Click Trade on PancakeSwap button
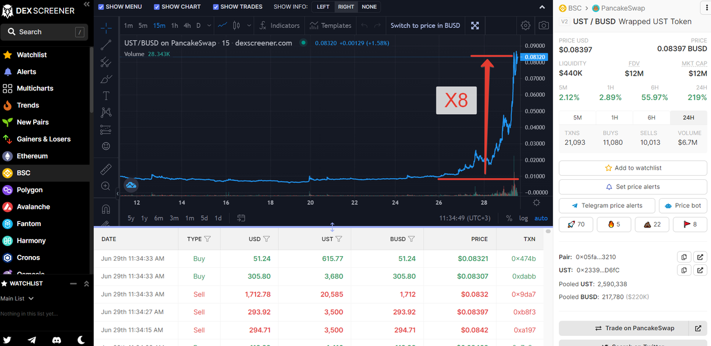Viewport: 711px width, 346px height. click(624, 328)
